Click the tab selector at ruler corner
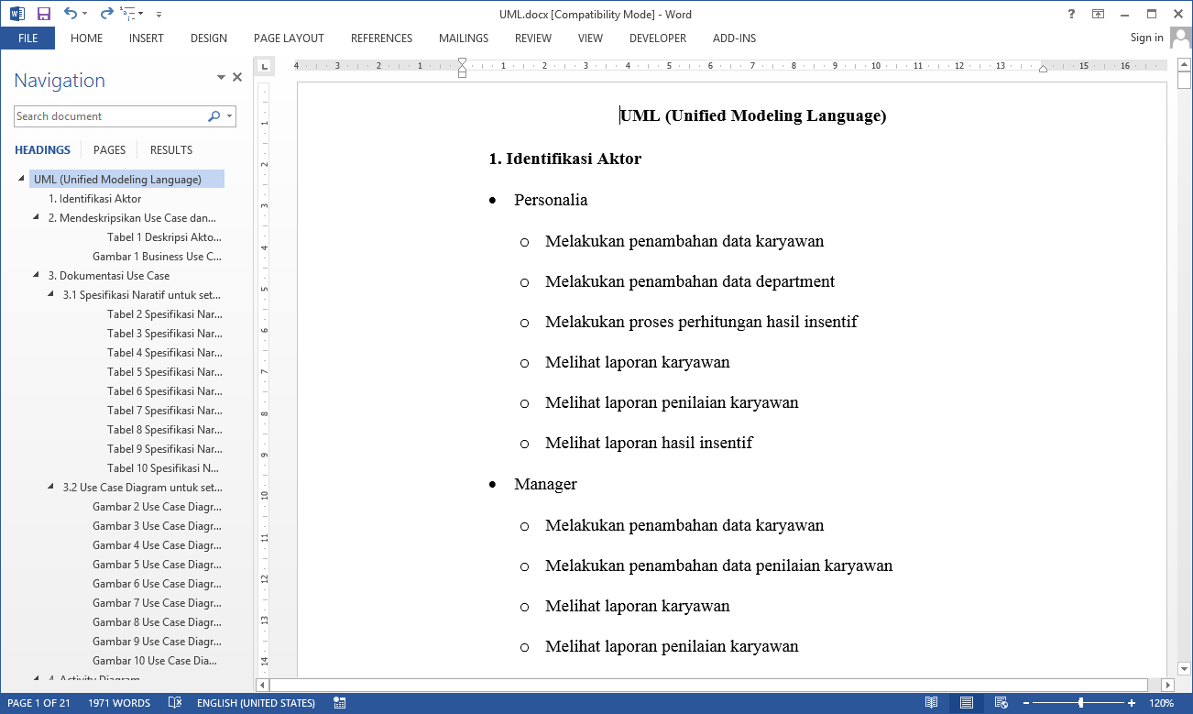 point(264,66)
